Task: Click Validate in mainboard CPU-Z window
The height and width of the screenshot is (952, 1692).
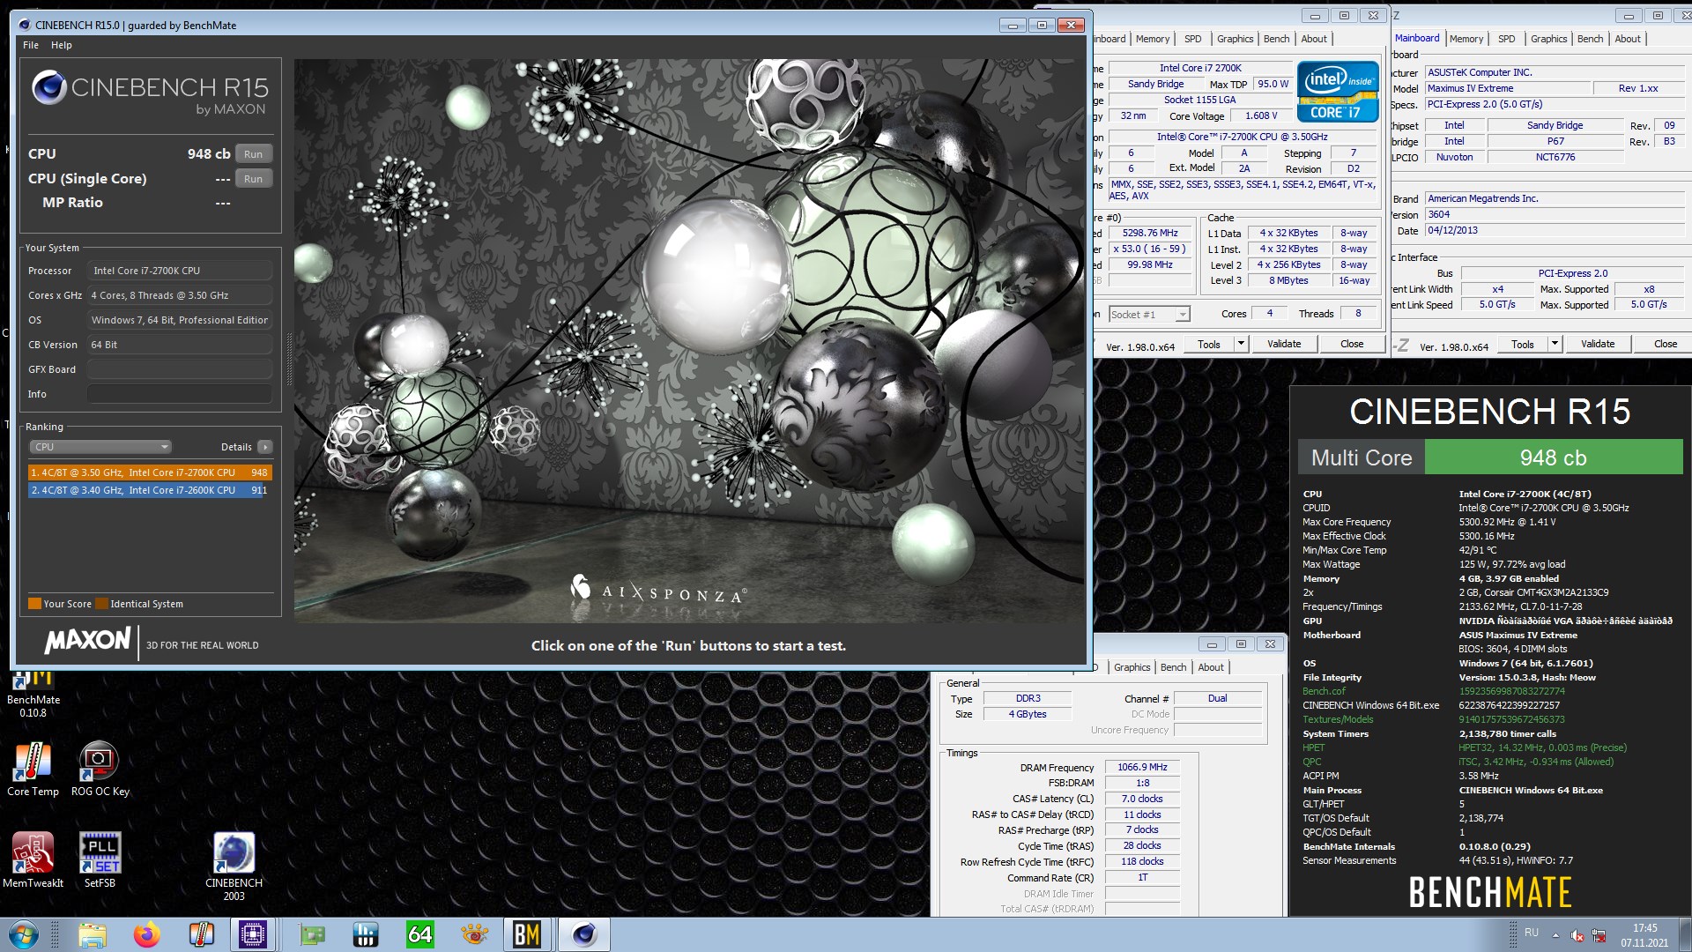Action: (x=1598, y=345)
